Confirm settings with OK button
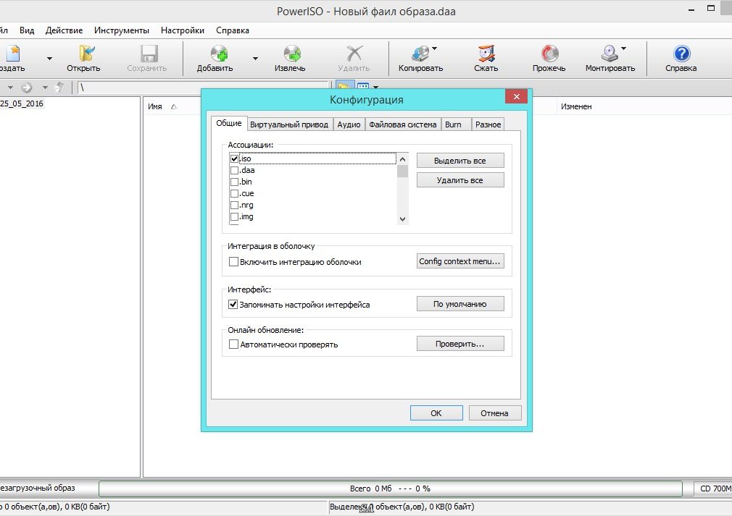Viewport: 732px width, 516px height. pos(436,413)
